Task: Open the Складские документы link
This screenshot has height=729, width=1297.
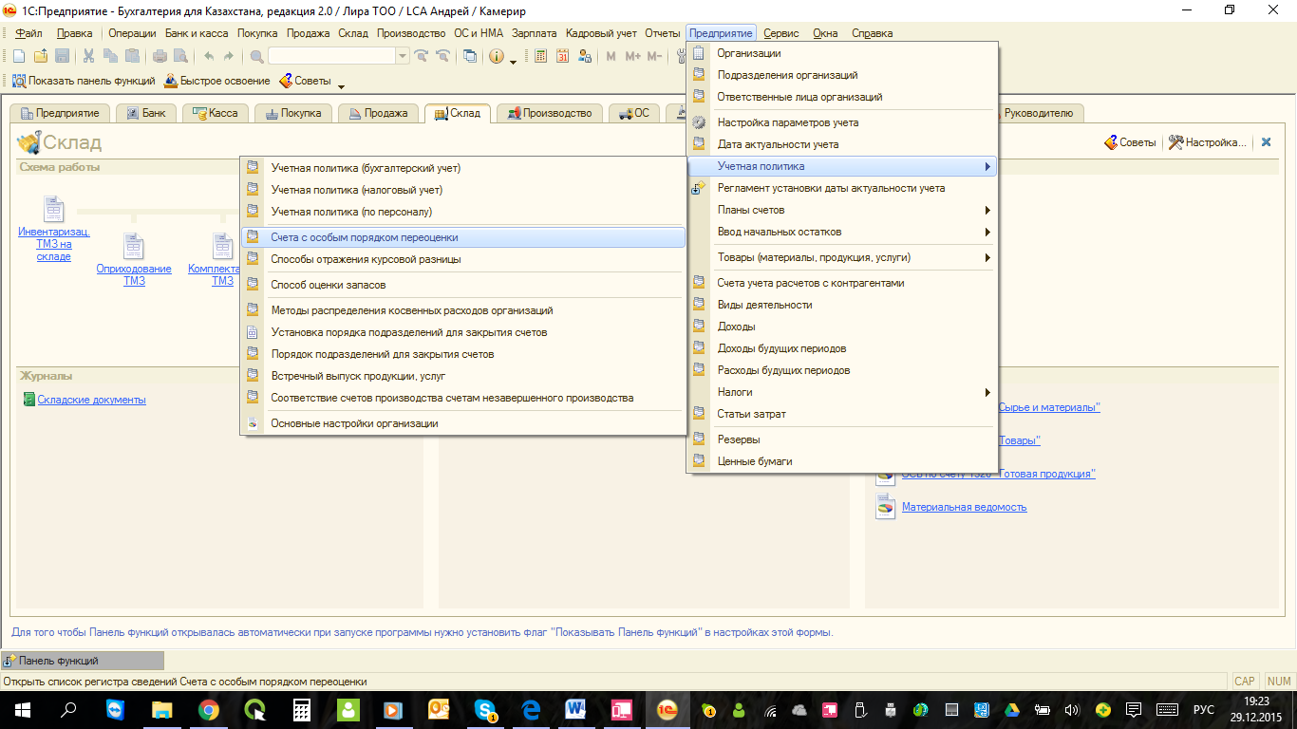Action: pos(92,400)
